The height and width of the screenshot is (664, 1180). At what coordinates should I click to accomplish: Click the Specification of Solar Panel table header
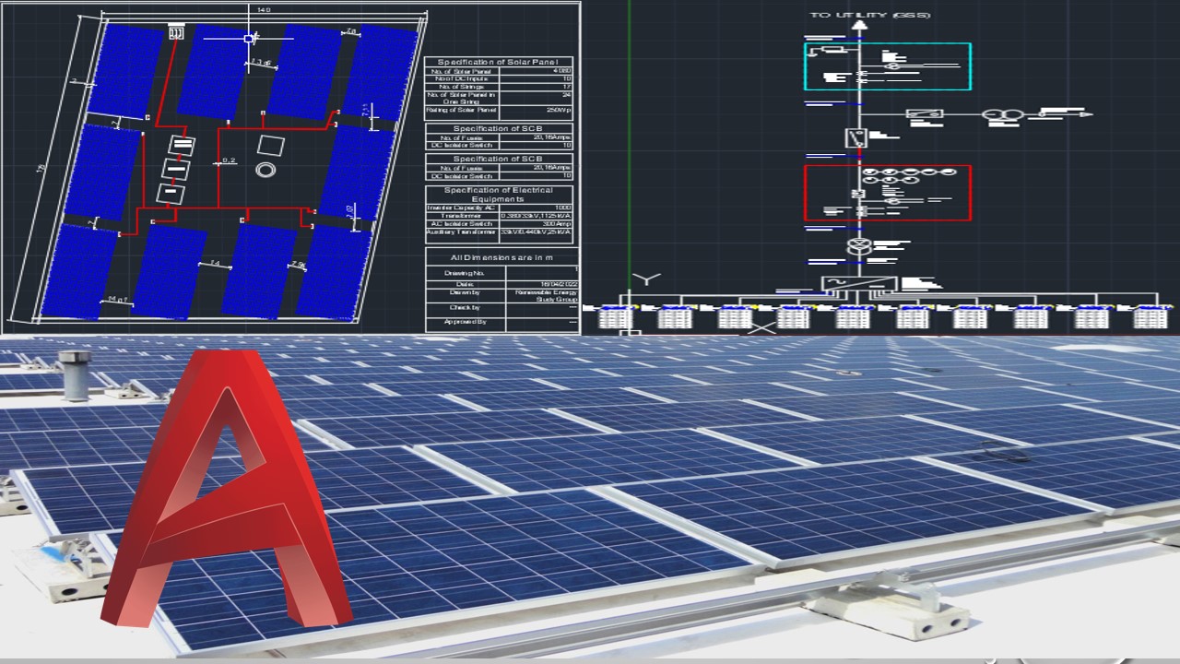pos(501,61)
